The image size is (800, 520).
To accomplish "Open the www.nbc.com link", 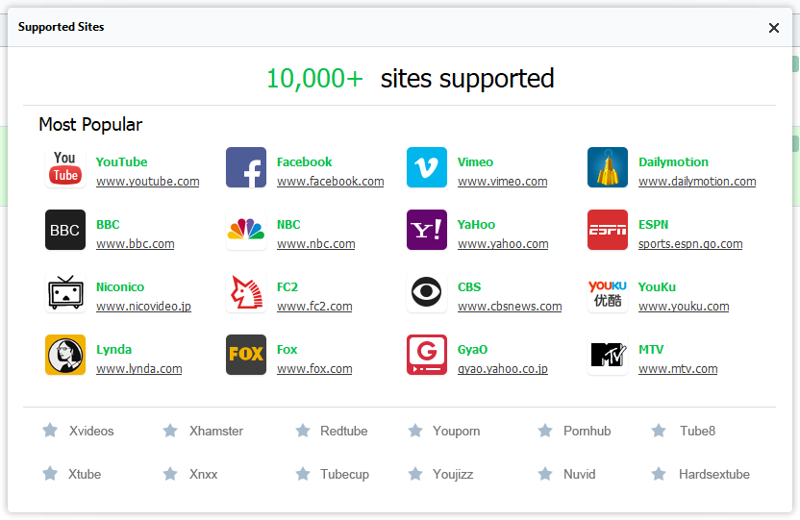I will (x=315, y=244).
